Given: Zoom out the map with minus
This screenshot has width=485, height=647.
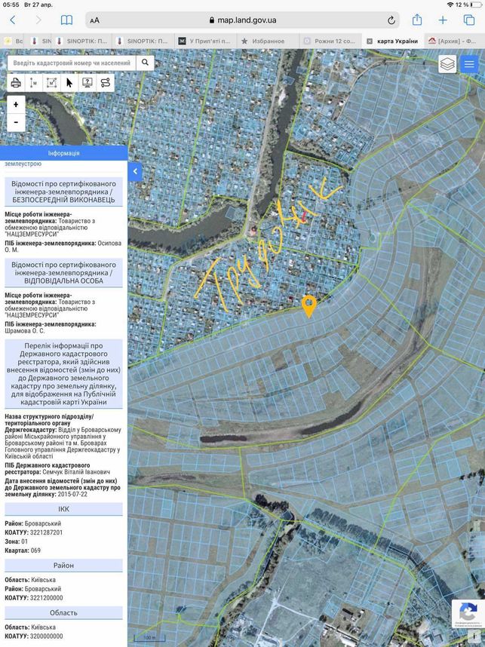Looking at the screenshot, I should [16, 122].
